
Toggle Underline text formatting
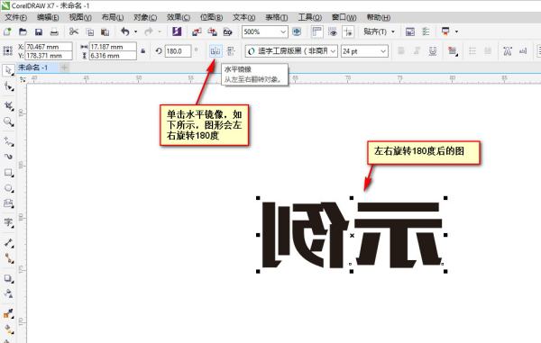tap(432, 51)
